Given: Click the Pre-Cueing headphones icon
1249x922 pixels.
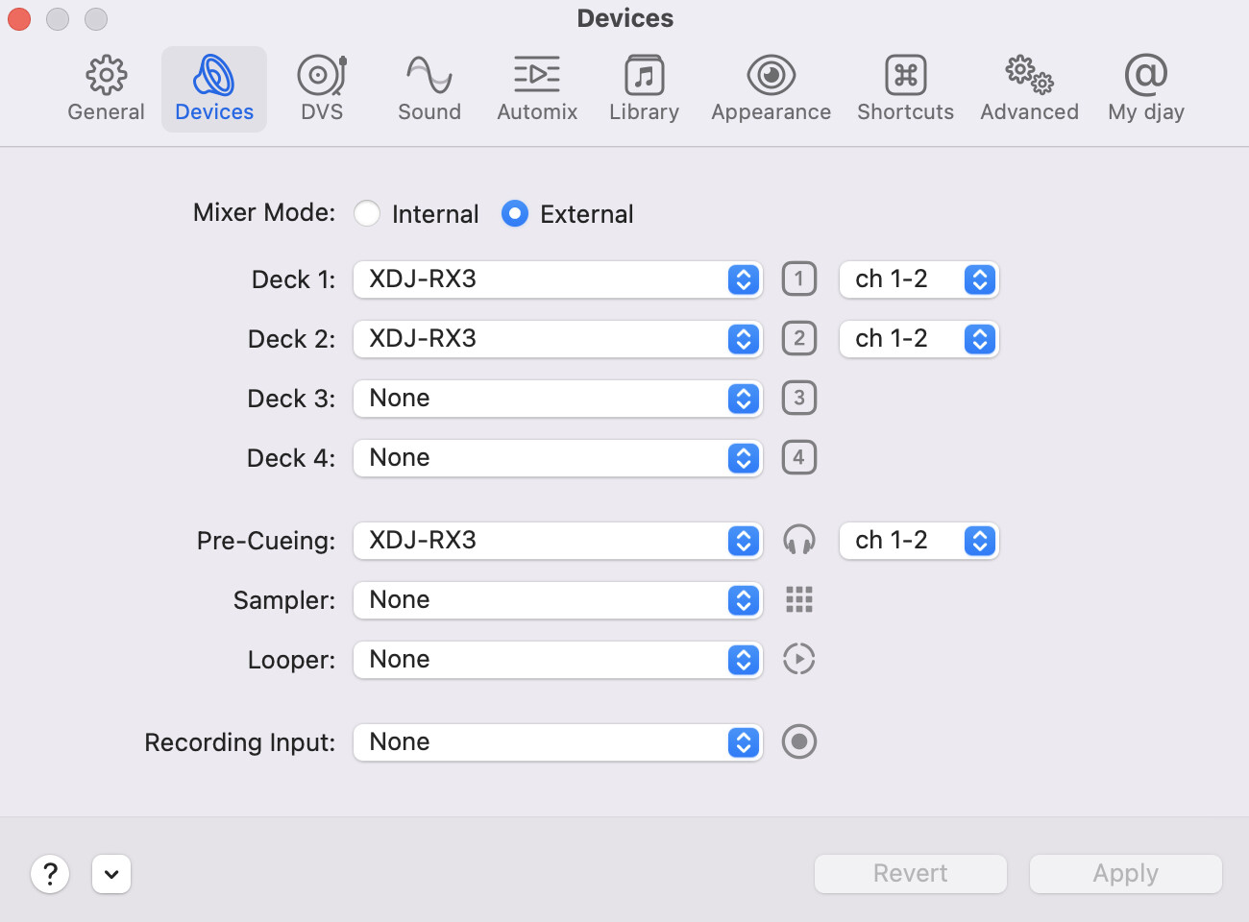Looking at the screenshot, I should tap(799, 541).
